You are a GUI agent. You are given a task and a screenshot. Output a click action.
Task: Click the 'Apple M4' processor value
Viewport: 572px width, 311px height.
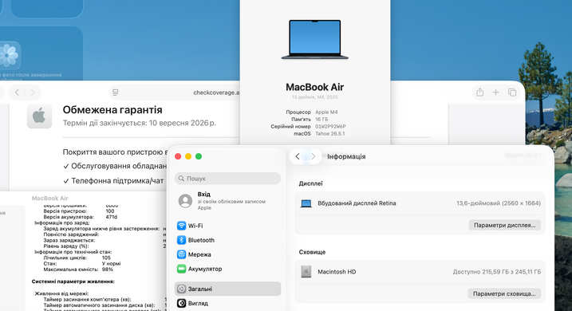326,112
